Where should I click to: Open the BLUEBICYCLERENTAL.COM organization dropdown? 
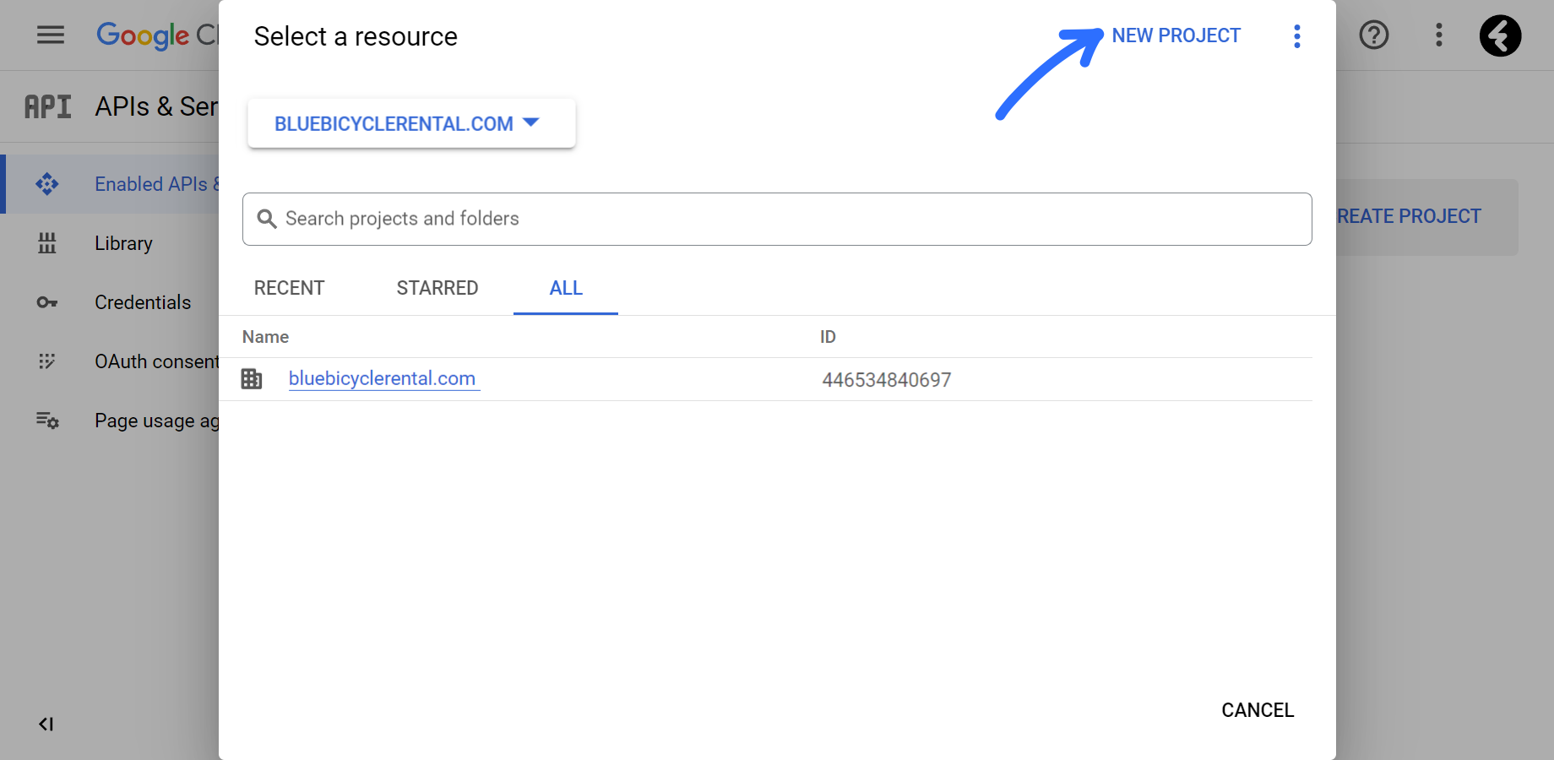point(411,123)
